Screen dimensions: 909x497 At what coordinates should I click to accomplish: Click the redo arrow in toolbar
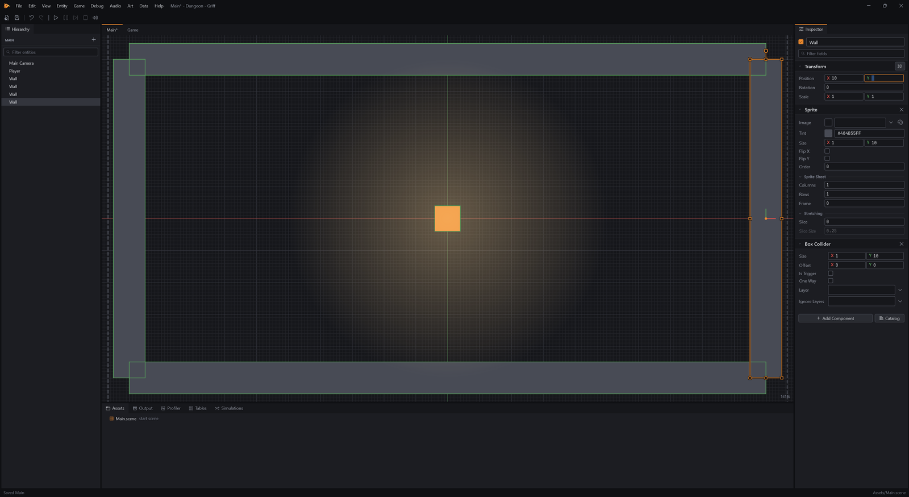click(41, 18)
